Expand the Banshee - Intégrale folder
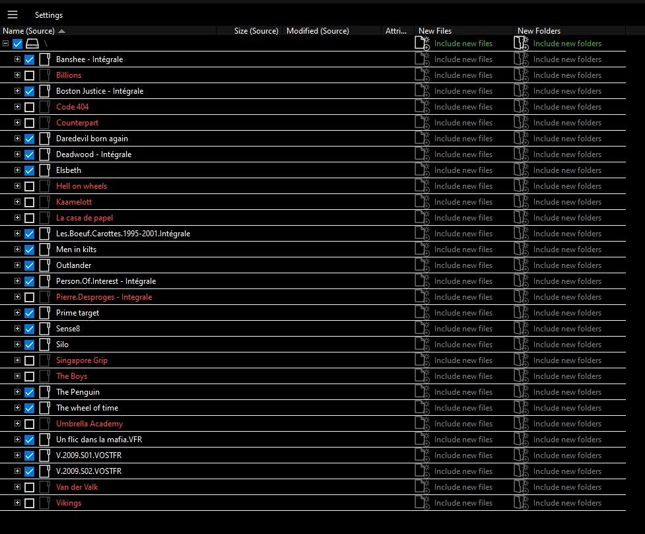Image resolution: width=645 pixels, height=534 pixels. coord(17,59)
